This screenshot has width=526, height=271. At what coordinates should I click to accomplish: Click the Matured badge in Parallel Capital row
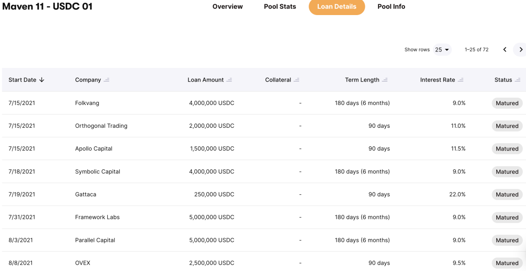click(507, 240)
